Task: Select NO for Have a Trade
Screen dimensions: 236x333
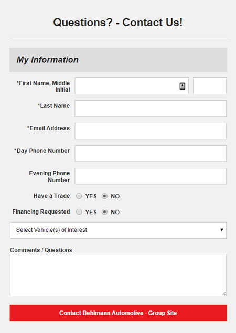Action: pyautogui.click(x=104, y=196)
